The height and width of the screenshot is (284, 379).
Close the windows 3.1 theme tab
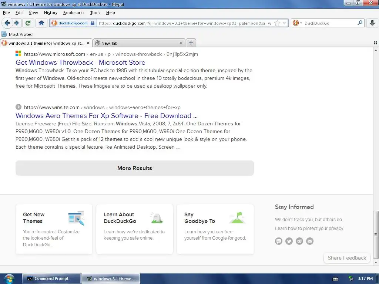[88, 43]
